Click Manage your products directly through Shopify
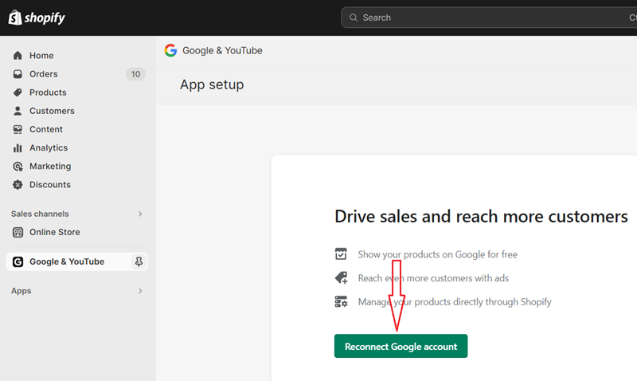637x381 pixels. pos(455,302)
